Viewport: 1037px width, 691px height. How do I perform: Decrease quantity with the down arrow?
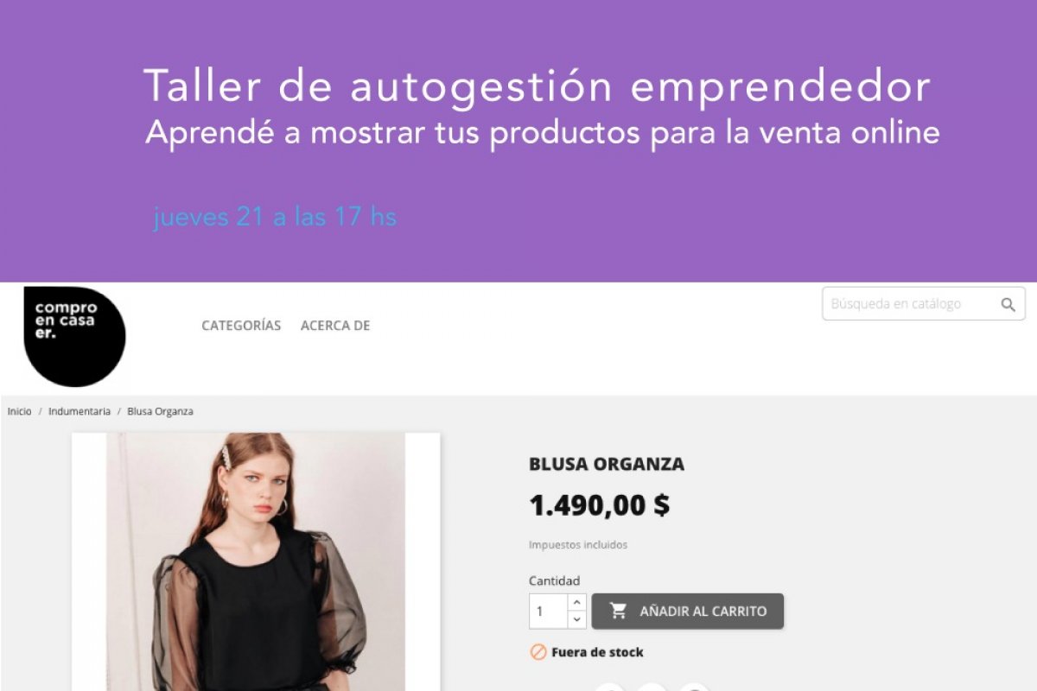pyautogui.click(x=577, y=619)
